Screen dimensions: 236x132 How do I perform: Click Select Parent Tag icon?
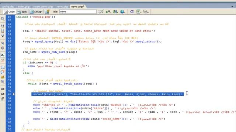click(3, 43)
